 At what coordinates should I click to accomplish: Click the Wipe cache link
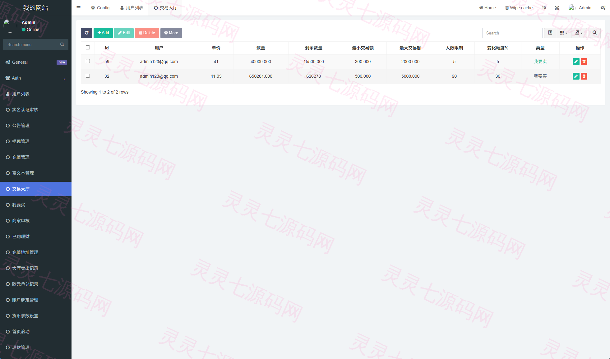point(519,8)
